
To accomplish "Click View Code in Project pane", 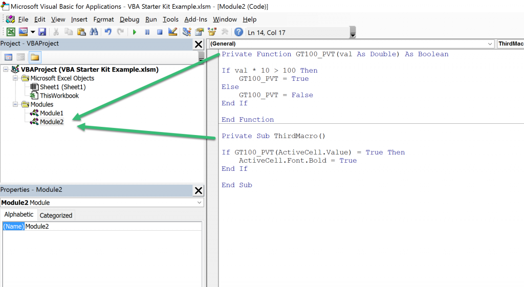I will point(8,57).
